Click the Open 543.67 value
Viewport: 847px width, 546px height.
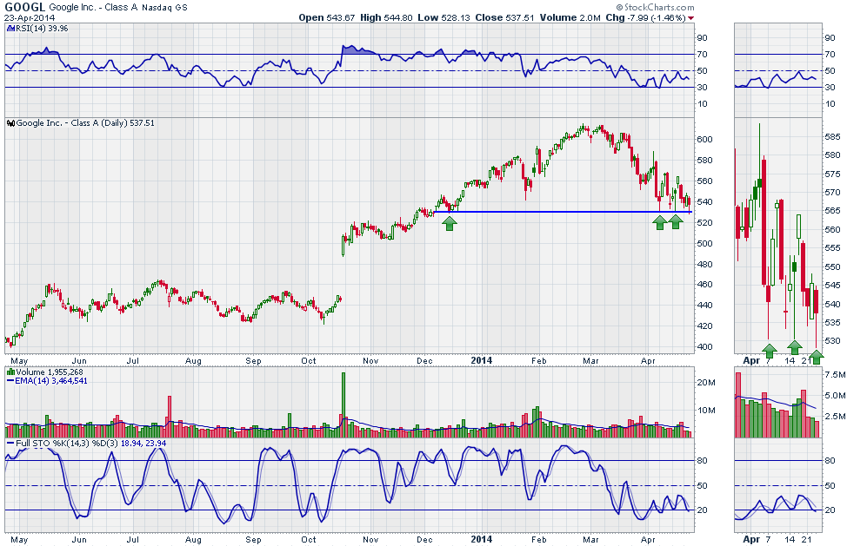pyautogui.click(x=327, y=17)
